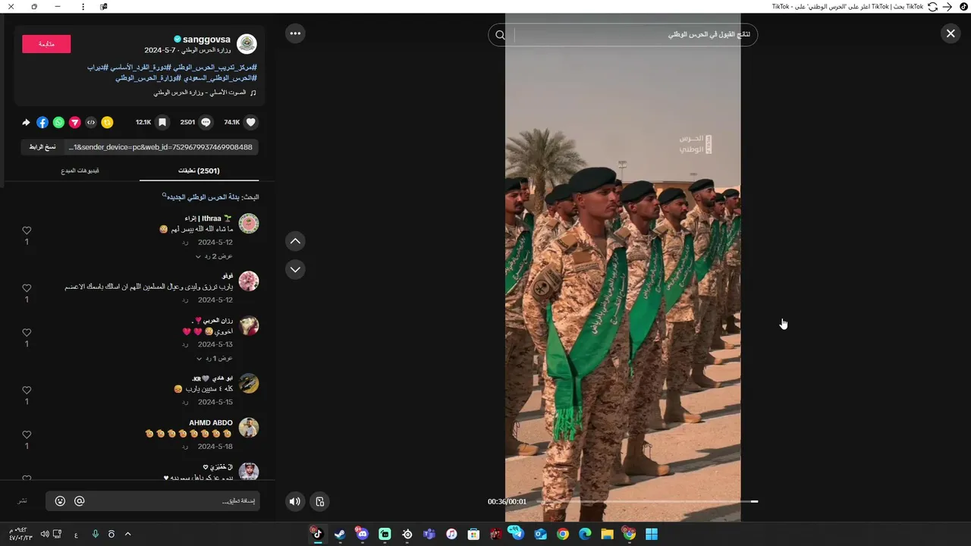
Task: Click the نسخ الرابط copy link button
Action: pos(42,147)
